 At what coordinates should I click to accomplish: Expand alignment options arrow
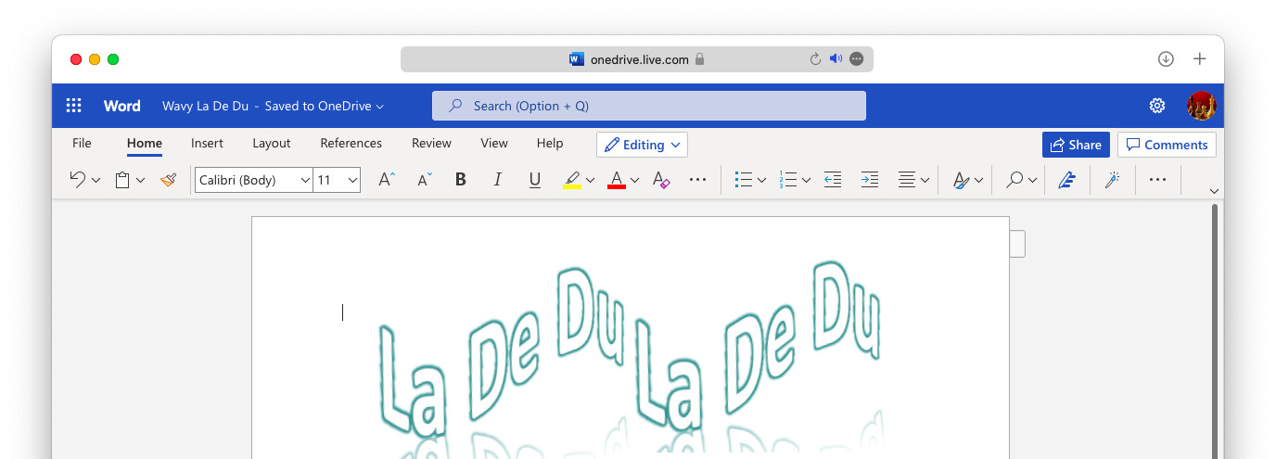coord(925,181)
